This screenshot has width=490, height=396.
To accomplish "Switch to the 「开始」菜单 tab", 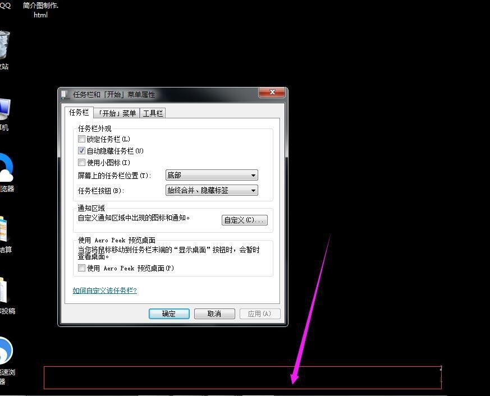I will coord(117,113).
